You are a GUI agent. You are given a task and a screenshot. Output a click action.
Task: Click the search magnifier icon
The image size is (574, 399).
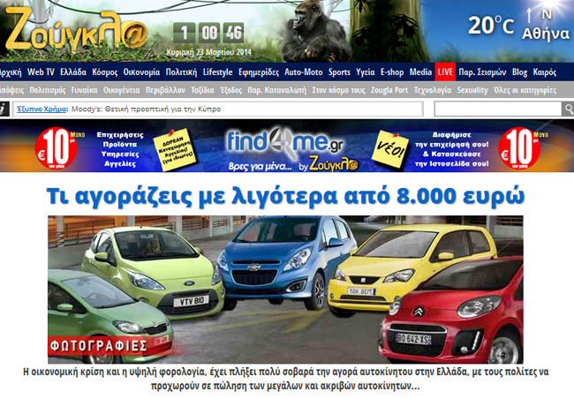566,109
